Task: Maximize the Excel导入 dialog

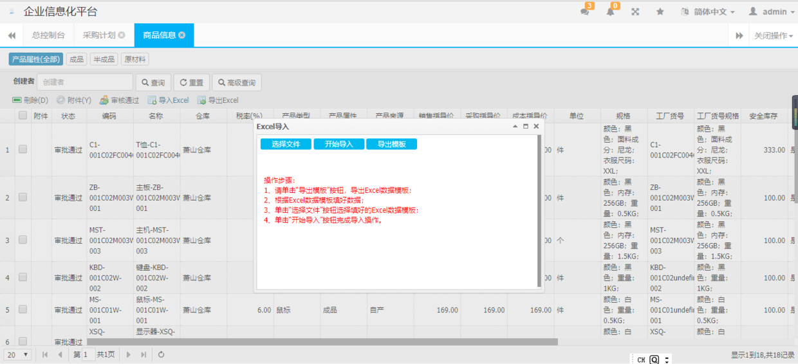Action: (x=525, y=127)
